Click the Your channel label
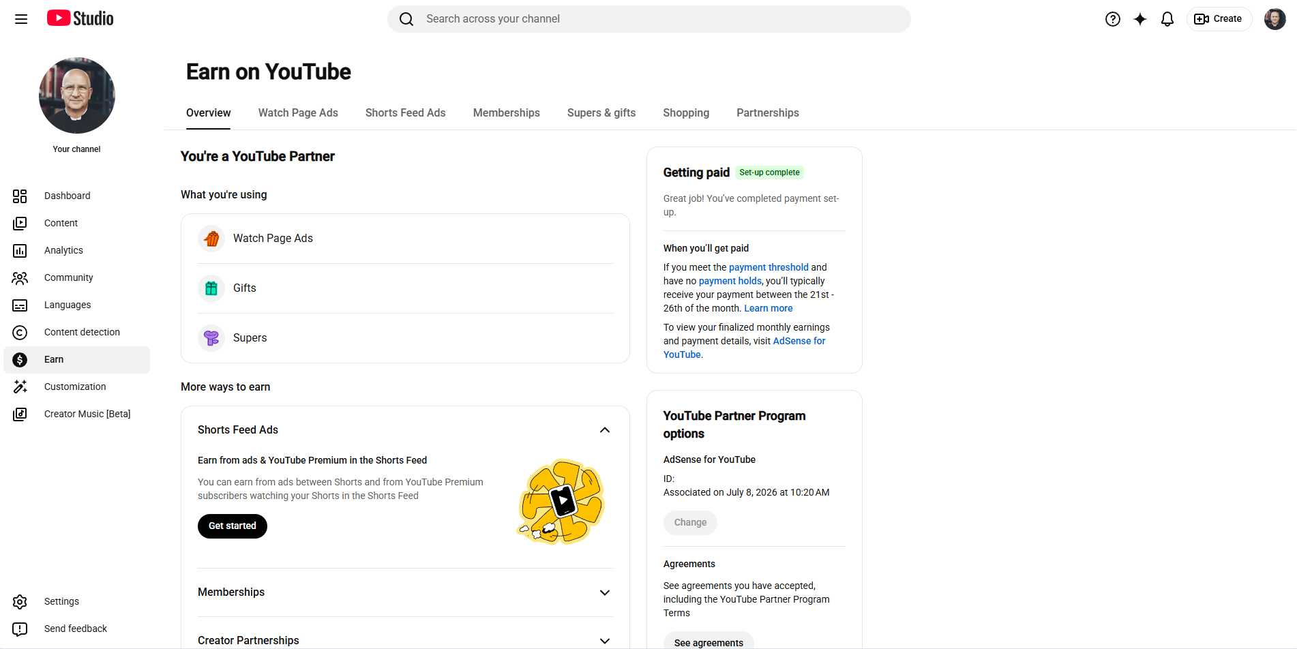The height and width of the screenshot is (649, 1297). point(76,149)
